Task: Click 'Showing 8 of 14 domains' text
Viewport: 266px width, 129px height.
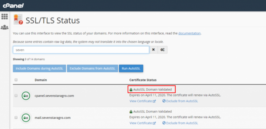Action: pos(29,59)
